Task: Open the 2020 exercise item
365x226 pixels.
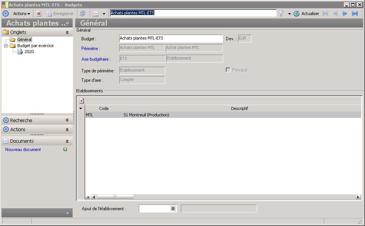Action: (x=29, y=52)
